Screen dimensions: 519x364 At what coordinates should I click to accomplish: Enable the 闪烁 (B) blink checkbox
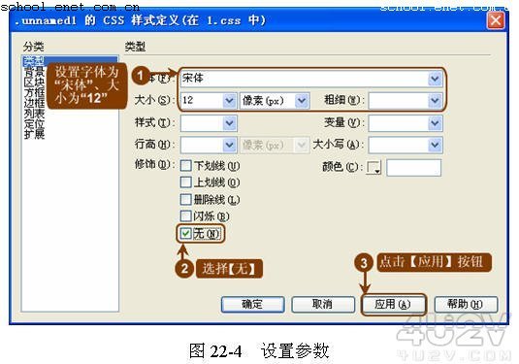tap(185, 215)
